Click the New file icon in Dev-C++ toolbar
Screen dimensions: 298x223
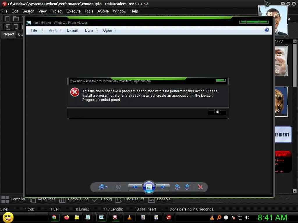click(7, 19)
